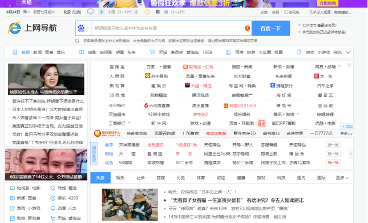Click the shopping cart icon beside 天猫
368x223 pixels.
coord(152,52)
